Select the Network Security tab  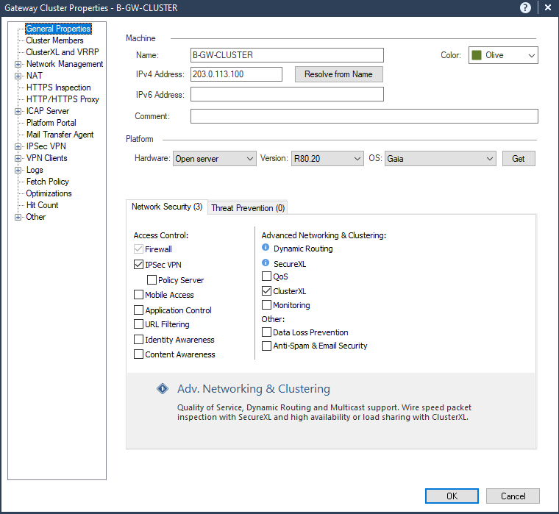click(x=167, y=207)
